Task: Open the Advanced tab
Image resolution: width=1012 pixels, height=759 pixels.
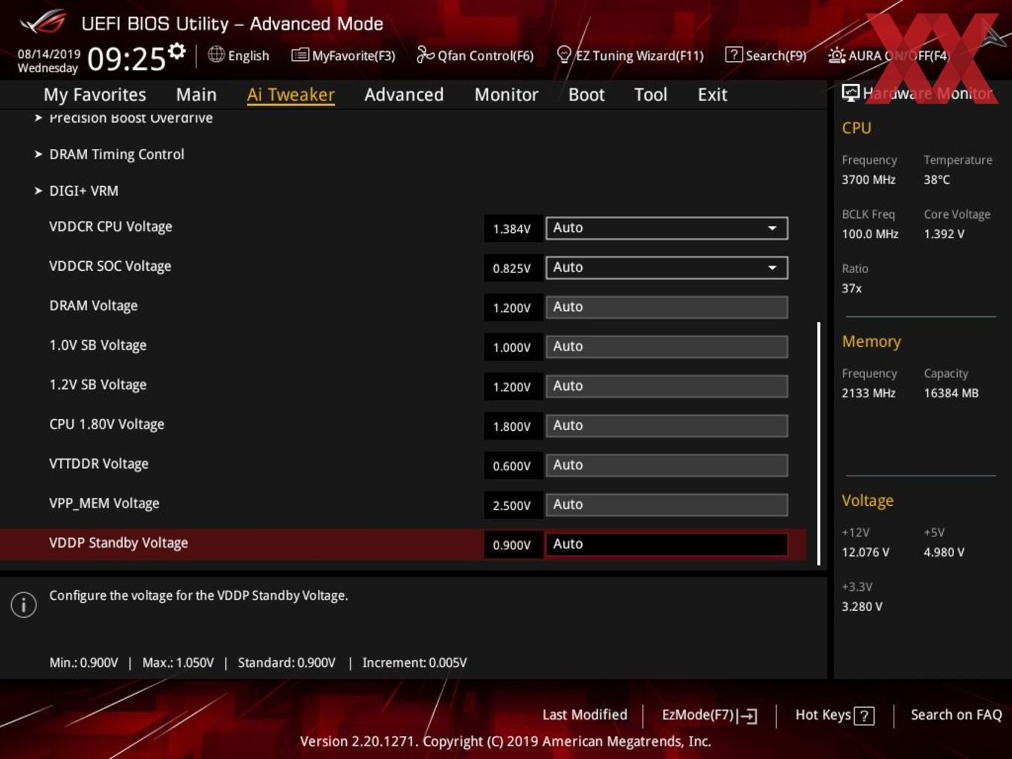Action: coord(404,95)
